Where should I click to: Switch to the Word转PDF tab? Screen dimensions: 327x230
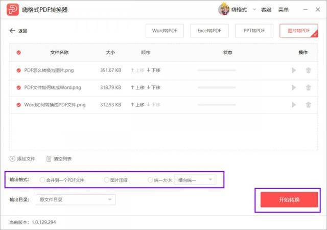[x=165, y=31]
